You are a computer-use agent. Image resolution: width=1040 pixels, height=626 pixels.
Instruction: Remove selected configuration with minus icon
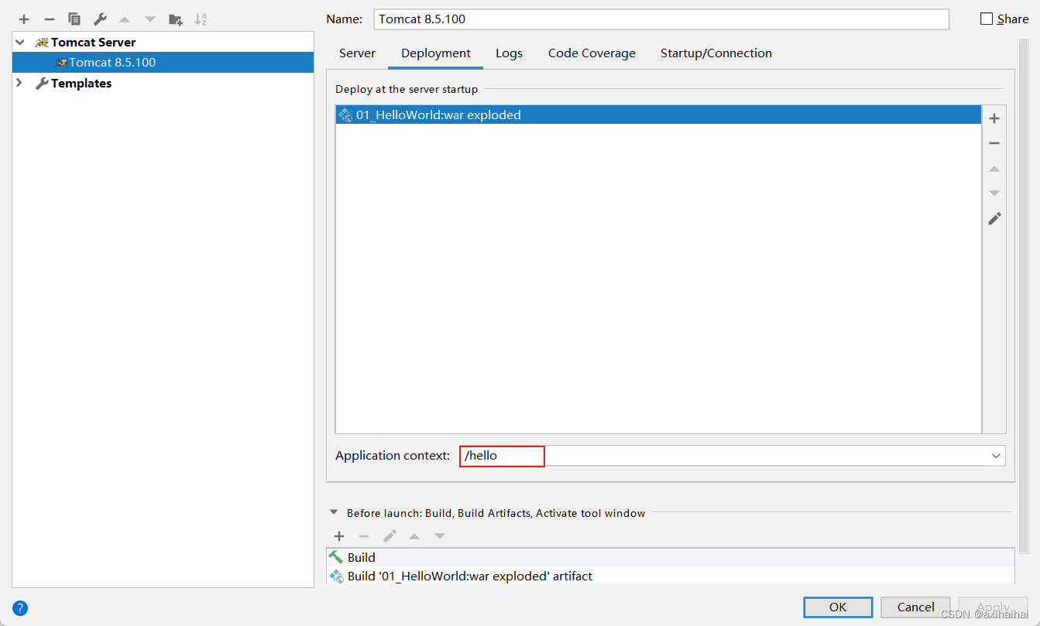coord(49,19)
